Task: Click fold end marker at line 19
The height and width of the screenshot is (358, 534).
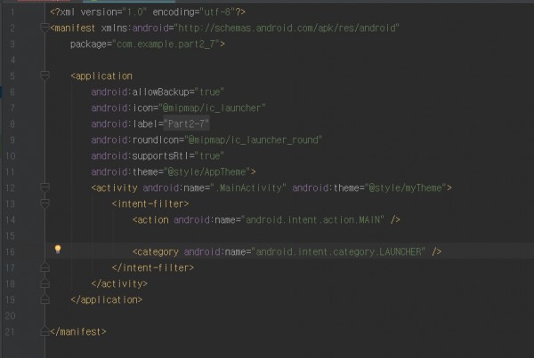Action: (x=44, y=299)
